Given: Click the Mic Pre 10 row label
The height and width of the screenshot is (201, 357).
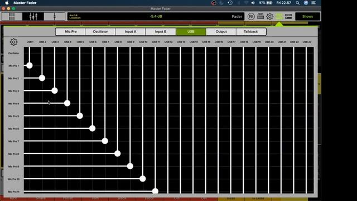Looking at the screenshot, I should 13,179.
